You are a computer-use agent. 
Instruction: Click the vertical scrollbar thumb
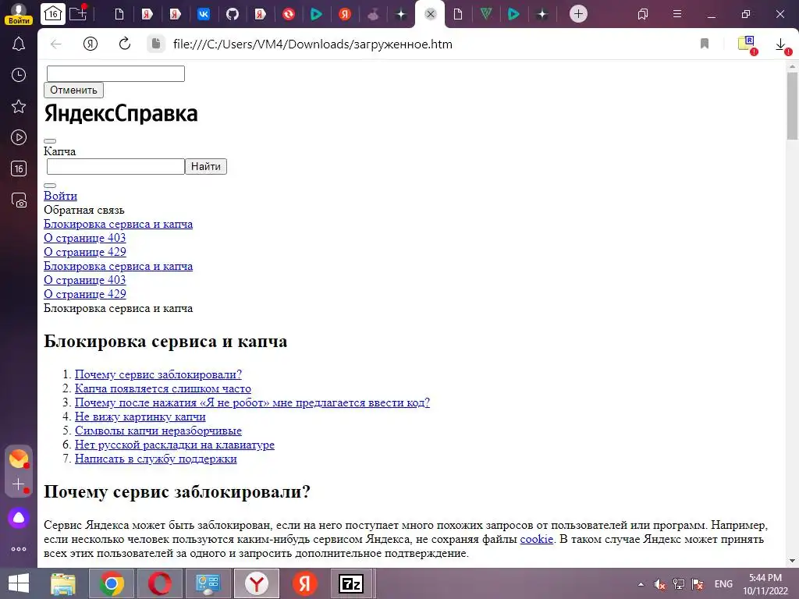coord(792,105)
